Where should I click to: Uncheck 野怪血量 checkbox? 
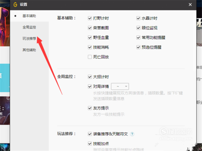coord(90,37)
